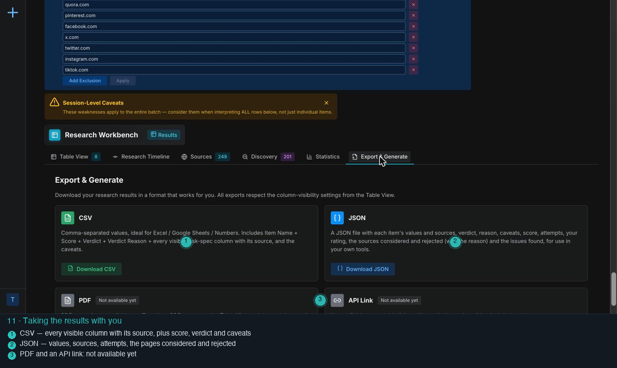Click the API Link chain icon

(x=337, y=300)
